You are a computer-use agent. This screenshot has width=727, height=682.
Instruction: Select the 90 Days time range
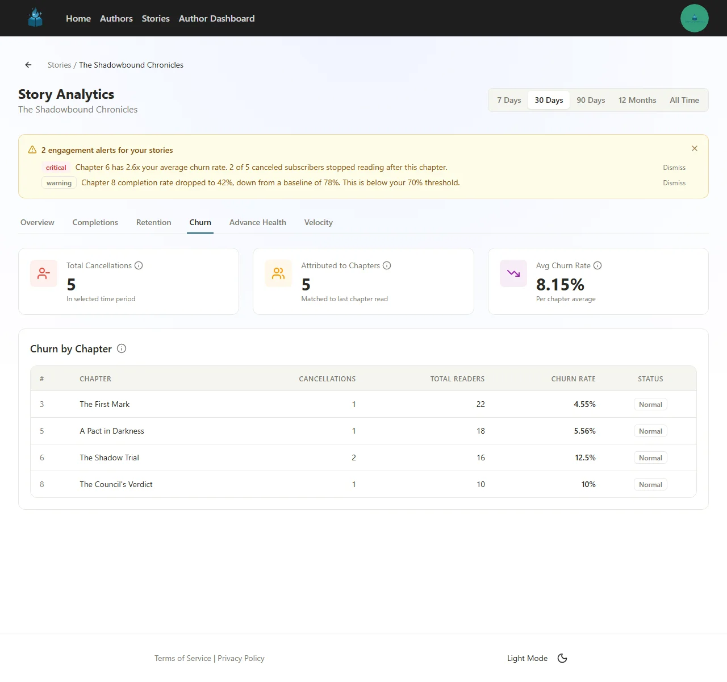coord(591,99)
